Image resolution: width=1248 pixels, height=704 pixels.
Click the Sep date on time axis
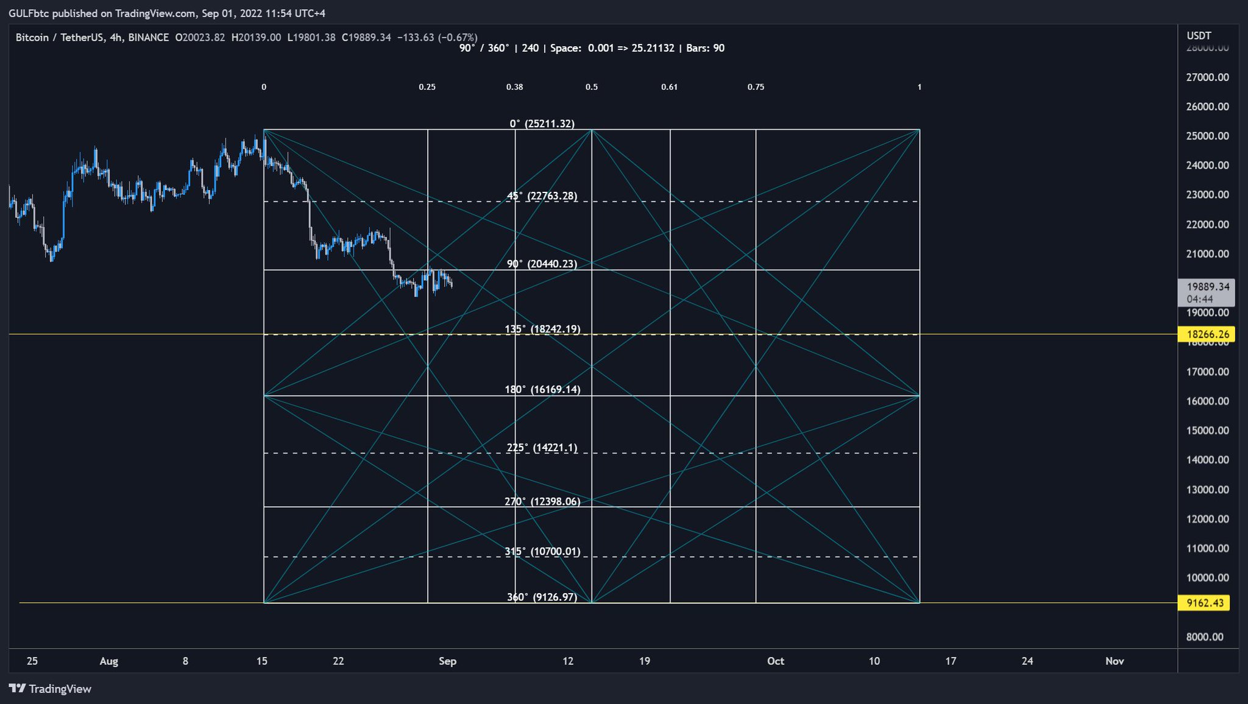click(x=447, y=661)
